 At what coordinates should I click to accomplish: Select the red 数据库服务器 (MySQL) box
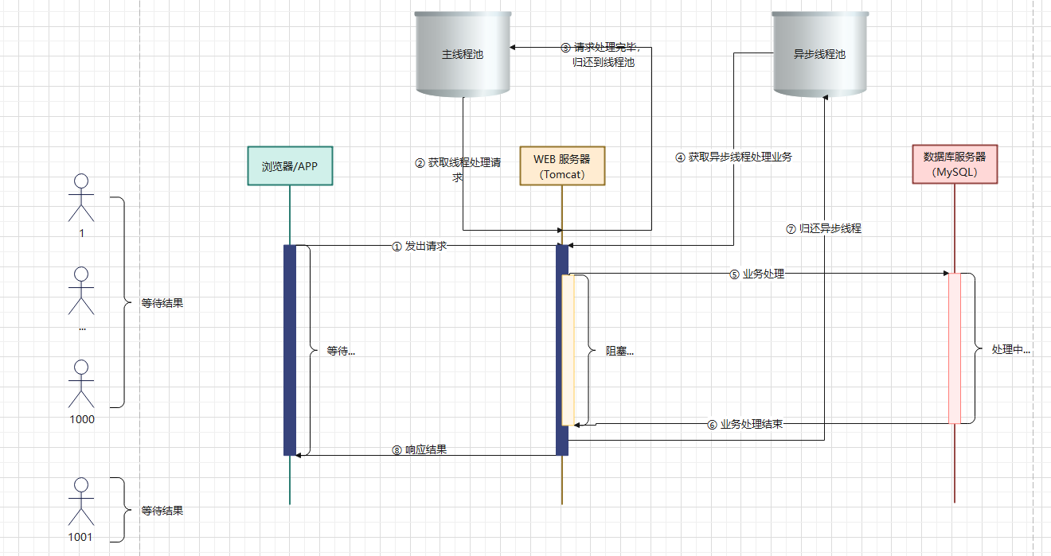pyautogui.click(x=954, y=165)
